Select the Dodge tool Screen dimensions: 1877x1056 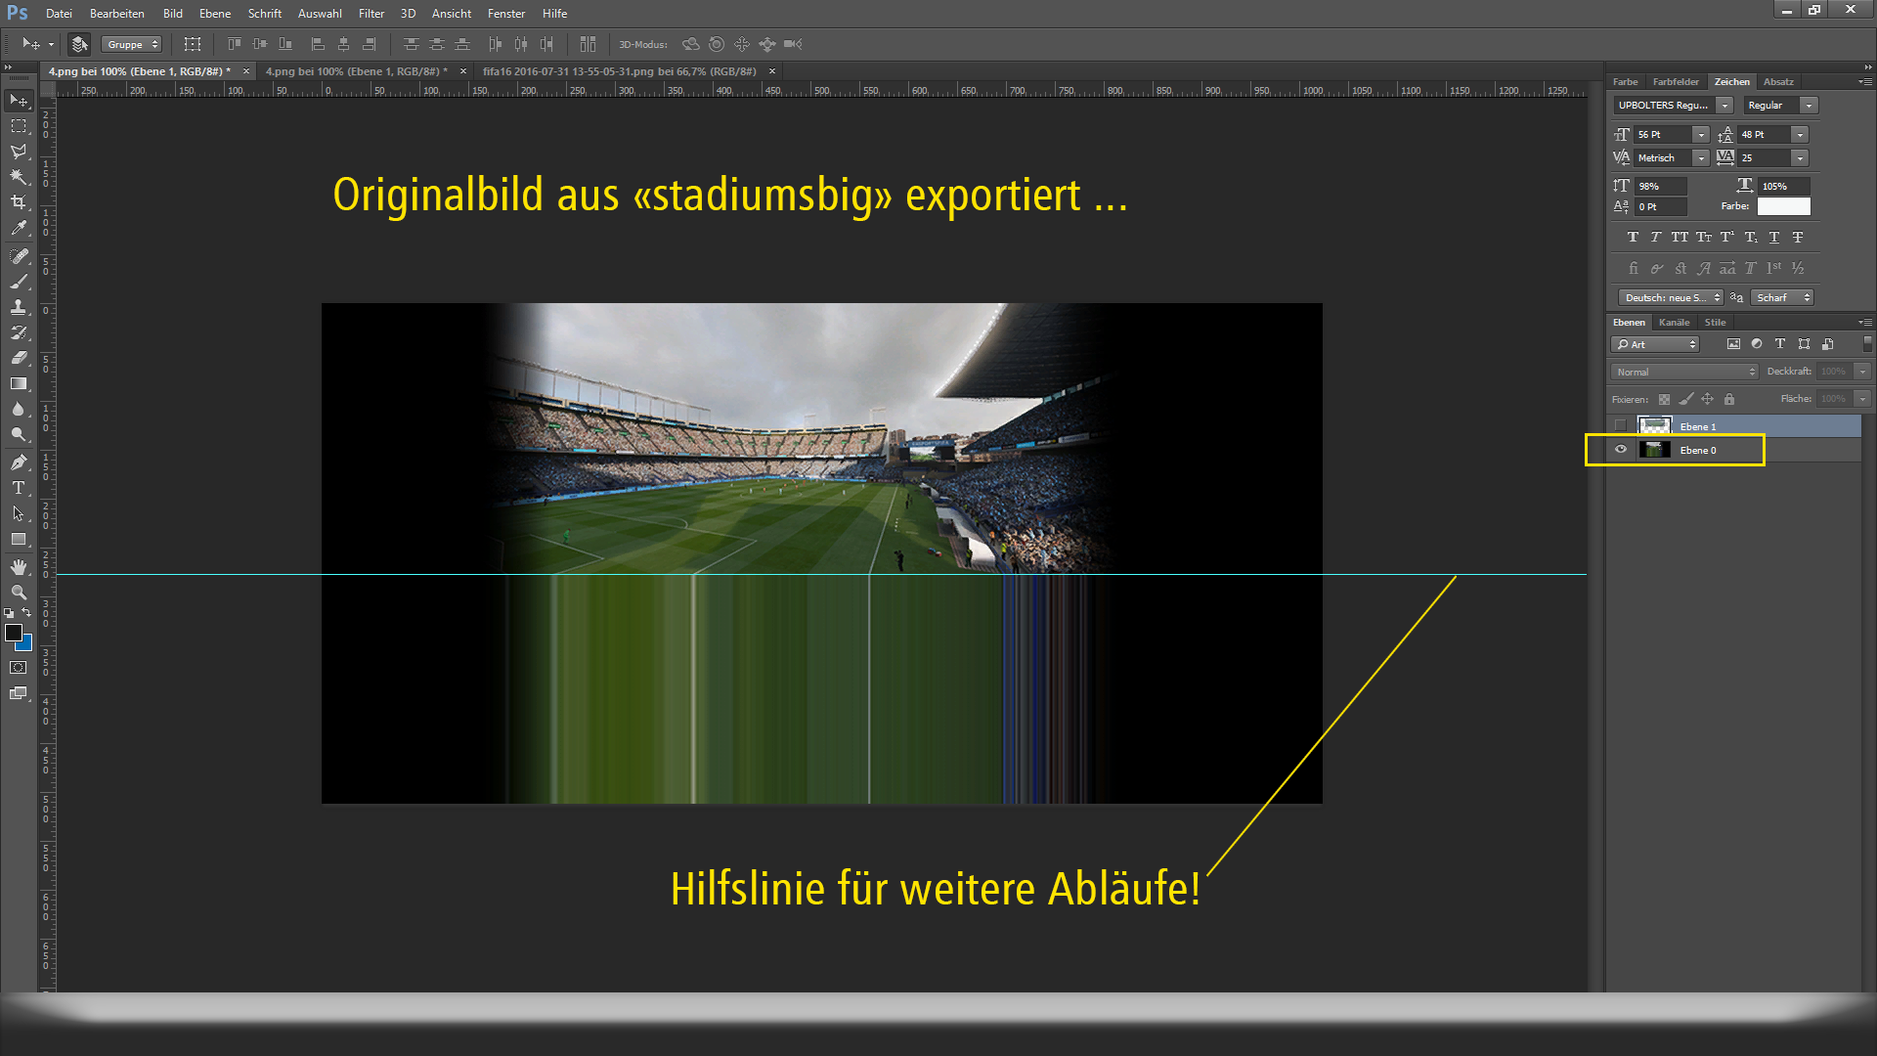coord(19,434)
